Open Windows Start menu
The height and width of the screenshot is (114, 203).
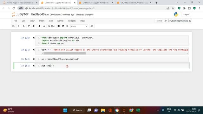pos(65,110)
